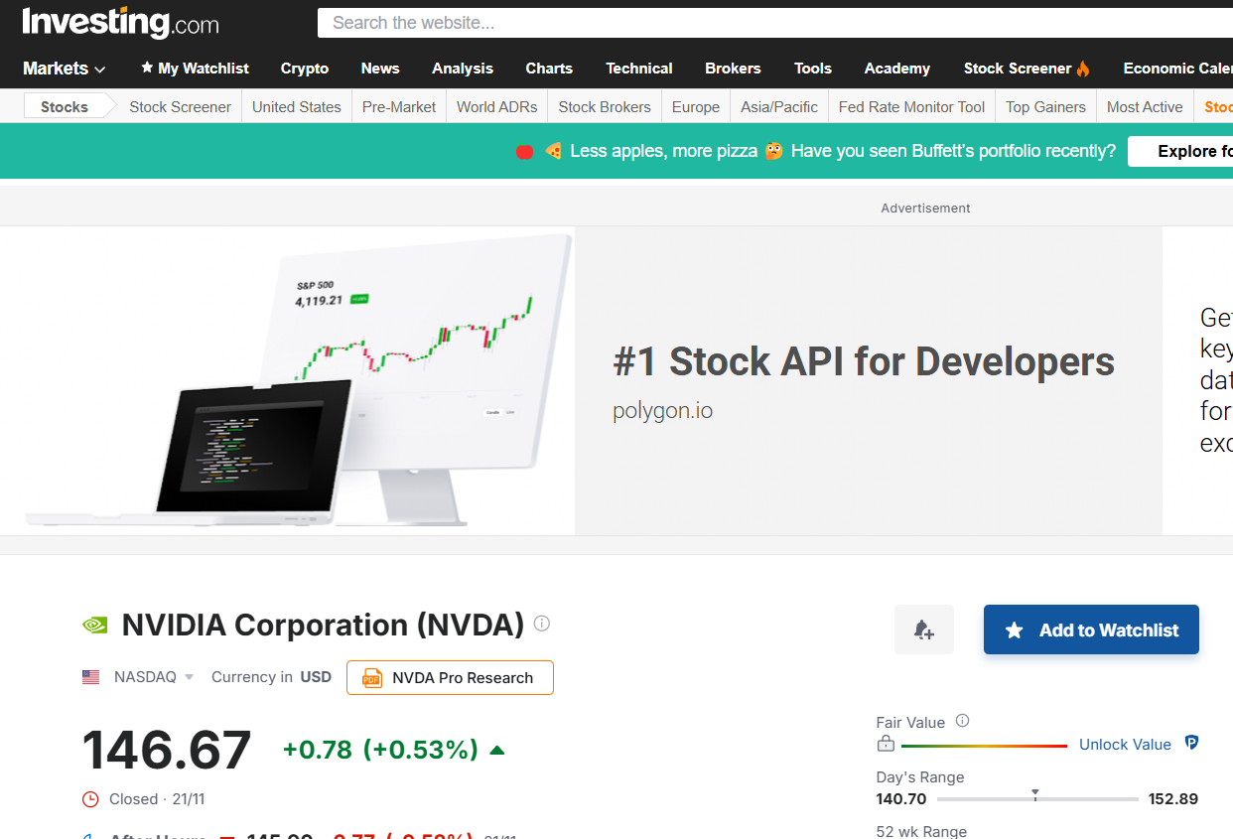The image size is (1233, 839).
Task: Click the Advertisement label
Action: tap(925, 209)
